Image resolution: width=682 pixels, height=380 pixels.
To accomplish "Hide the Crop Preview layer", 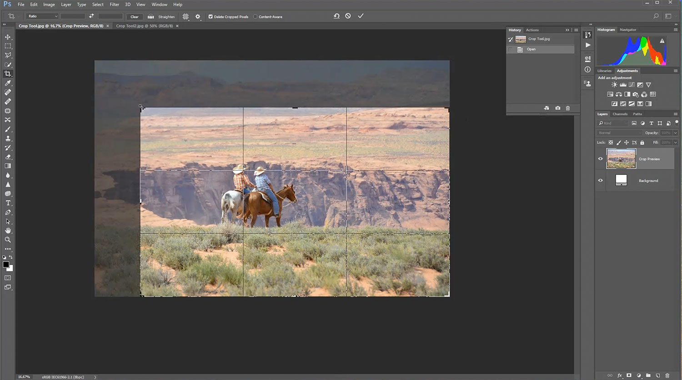I will [600, 159].
